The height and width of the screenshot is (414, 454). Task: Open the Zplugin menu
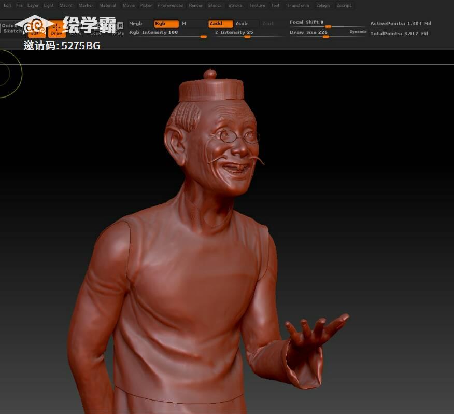click(x=323, y=5)
